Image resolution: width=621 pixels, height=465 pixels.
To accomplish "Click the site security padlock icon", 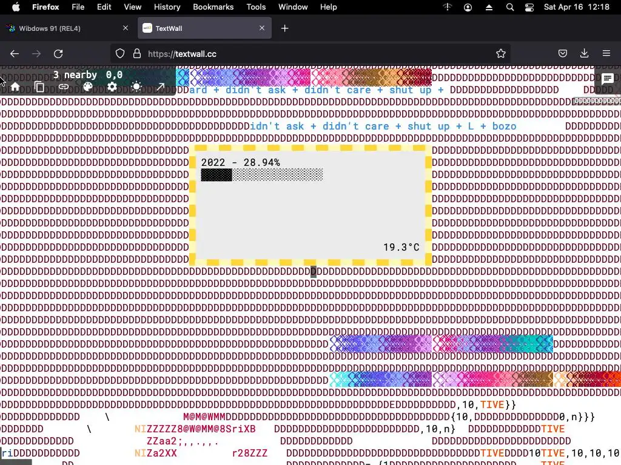I will click(137, 54).
